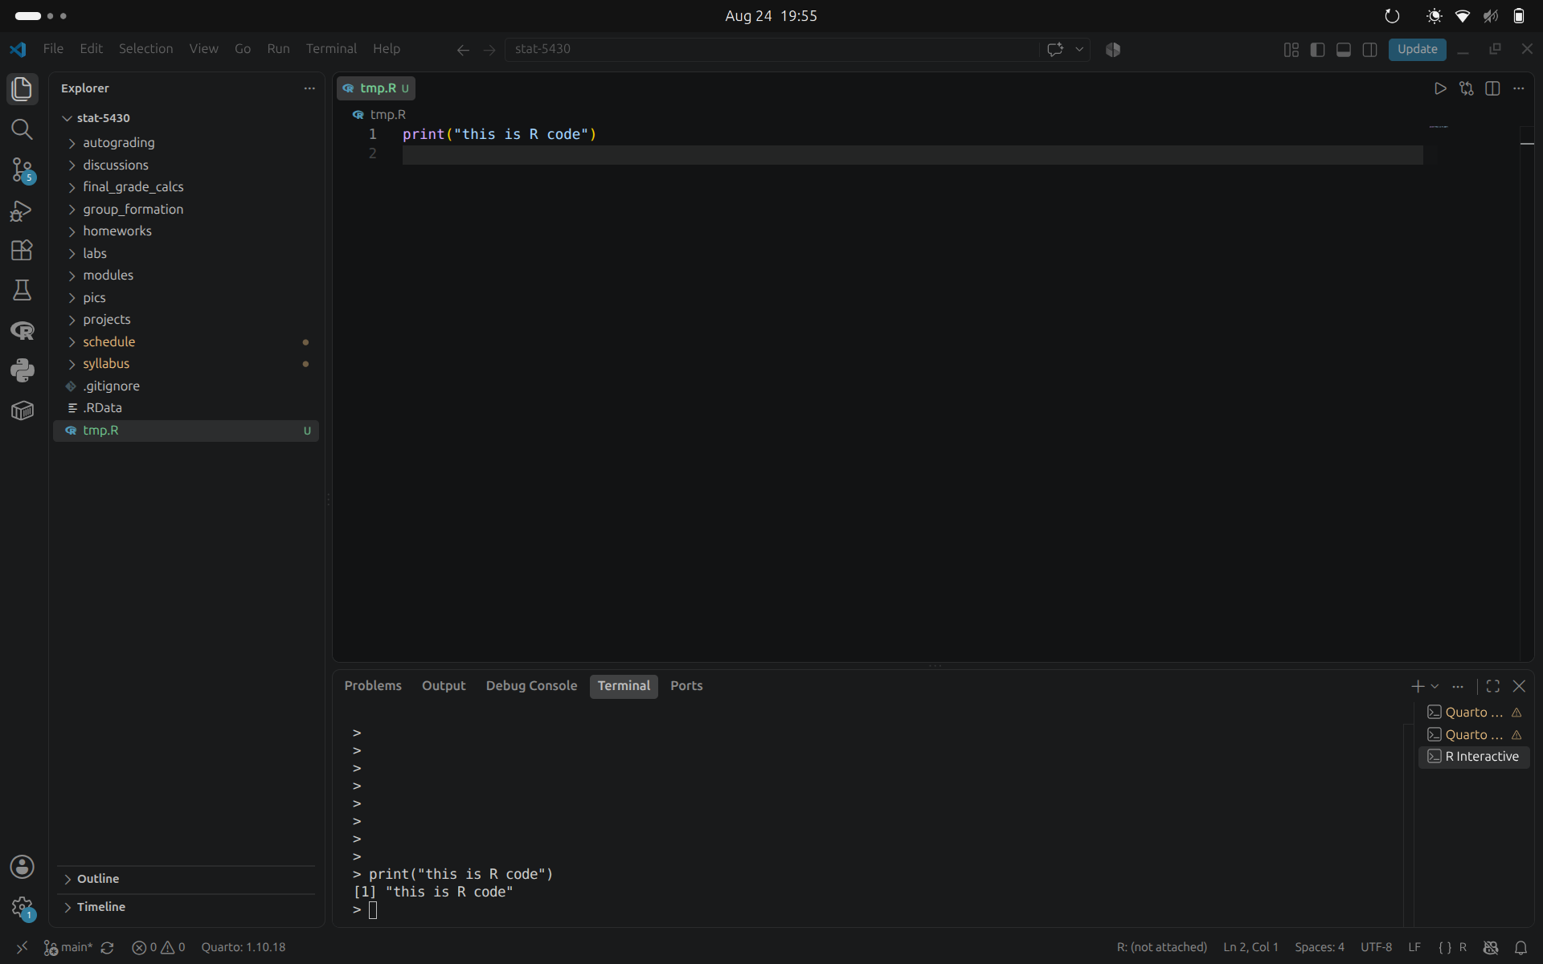This screenshot has width=1543, height=964.
Task: Open Source Control view with badge
Action: [x=22, y=170]
